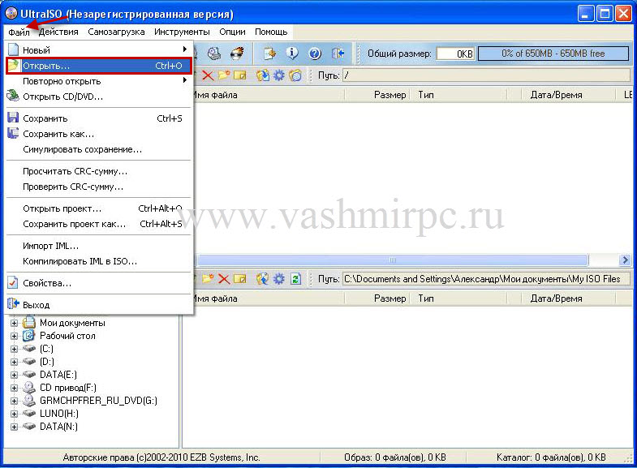This screenshot has height=468, width=637.
Task: Expand the (D:) drive node
Action: (x=15, y=362)
